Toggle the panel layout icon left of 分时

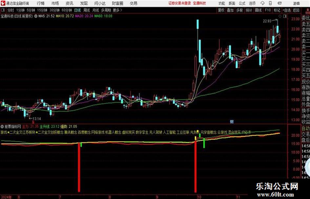[x=3, y=10]
